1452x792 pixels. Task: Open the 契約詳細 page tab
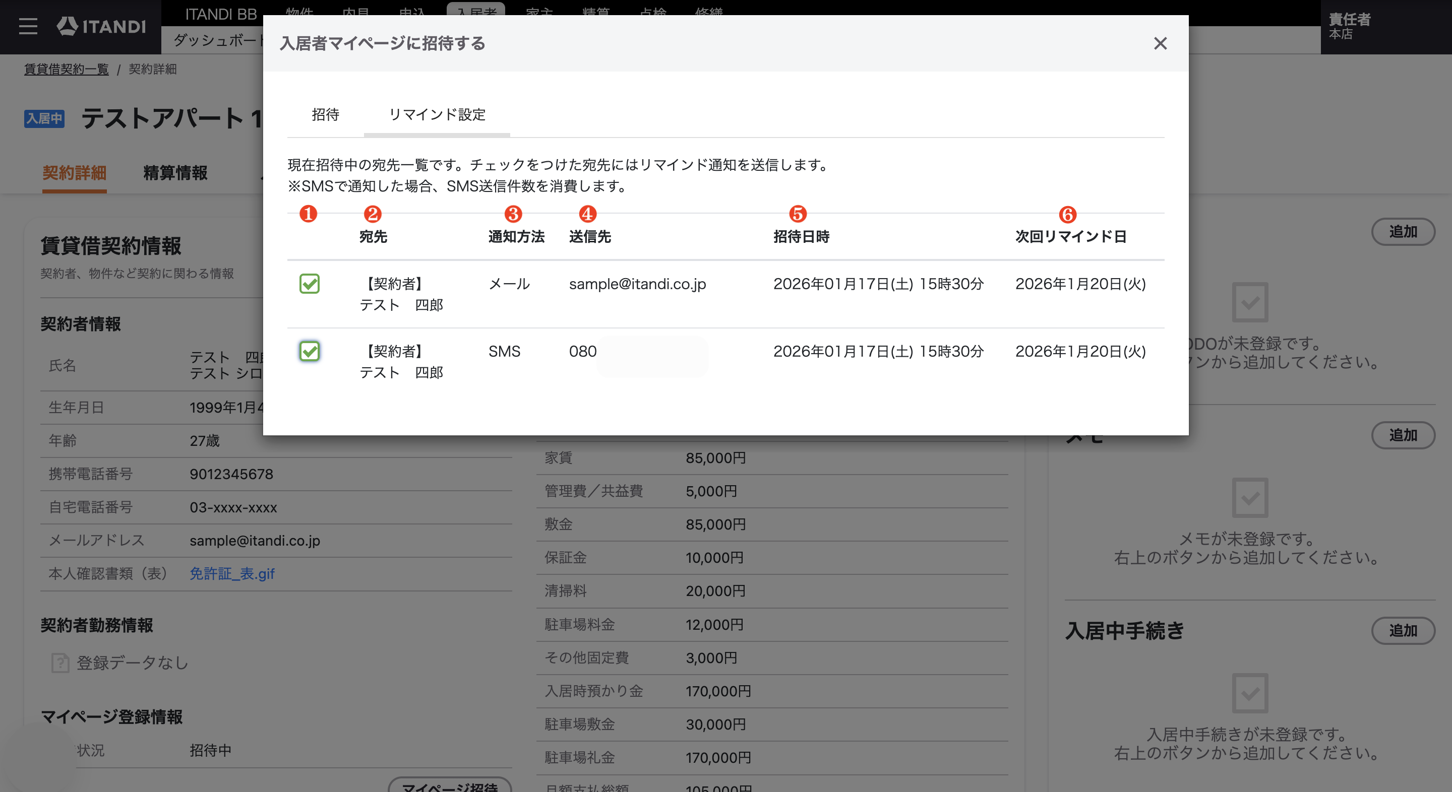click(75, 173)
